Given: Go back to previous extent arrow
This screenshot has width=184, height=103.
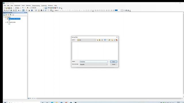Looking at the screenshot, I should point(18,10).
